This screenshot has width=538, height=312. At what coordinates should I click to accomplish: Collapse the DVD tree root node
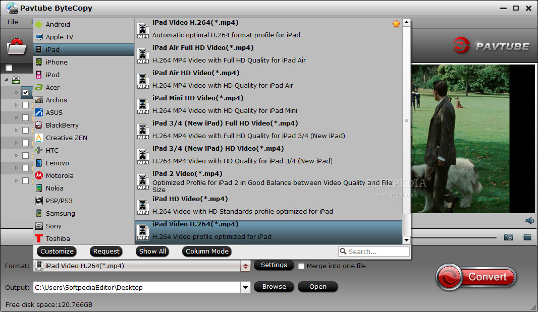pos(6,80)
